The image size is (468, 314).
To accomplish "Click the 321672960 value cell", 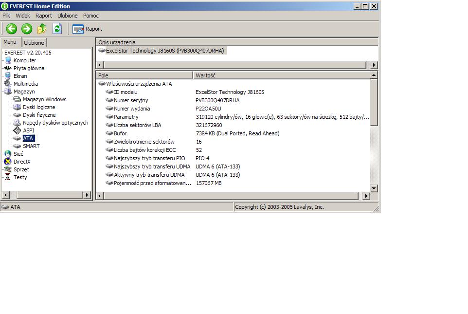I will pyautogui.click(x=209, y=125).
